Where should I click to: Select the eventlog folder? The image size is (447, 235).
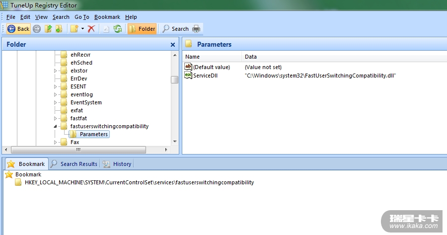pyautogui.click(x=81, y=95)
